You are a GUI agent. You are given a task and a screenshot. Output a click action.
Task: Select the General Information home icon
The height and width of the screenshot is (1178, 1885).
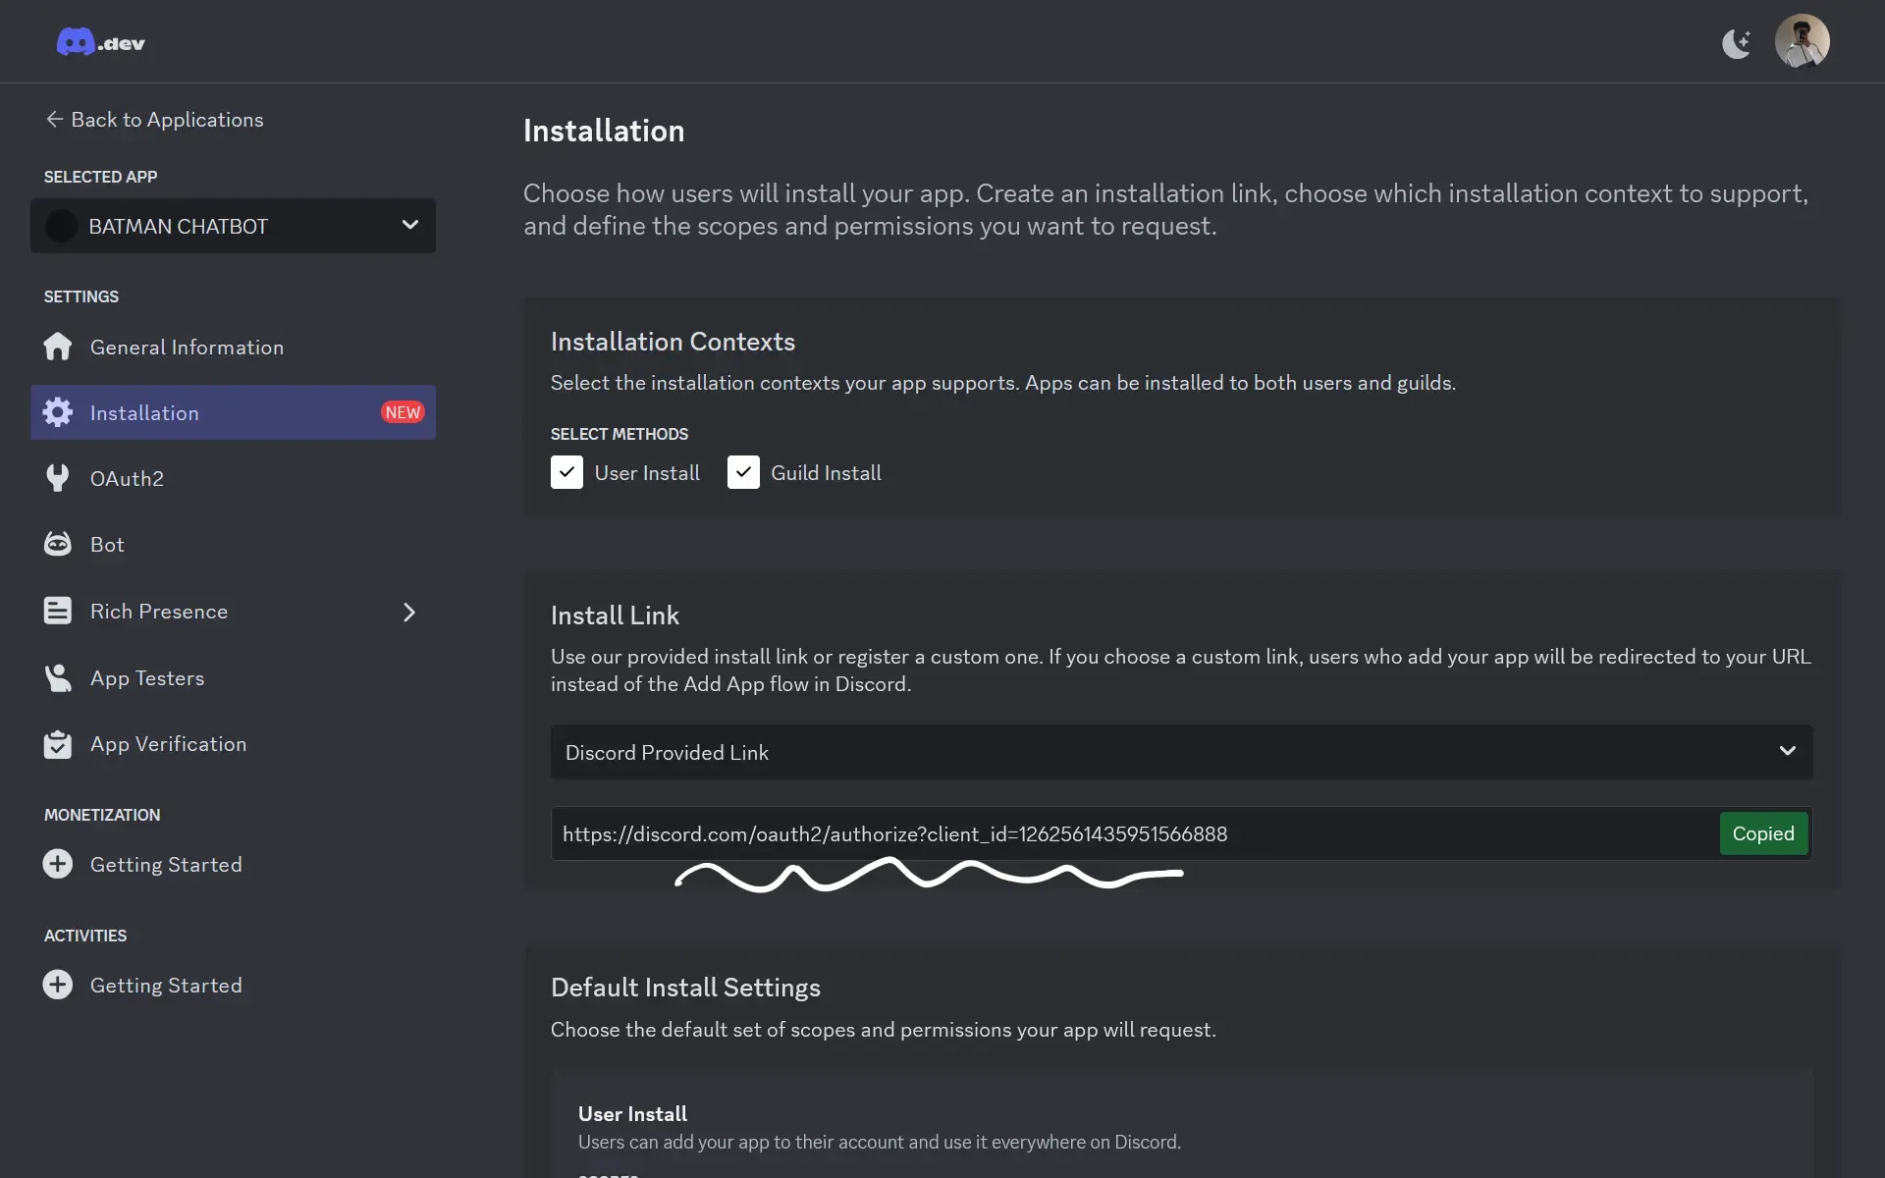(57, 347)
